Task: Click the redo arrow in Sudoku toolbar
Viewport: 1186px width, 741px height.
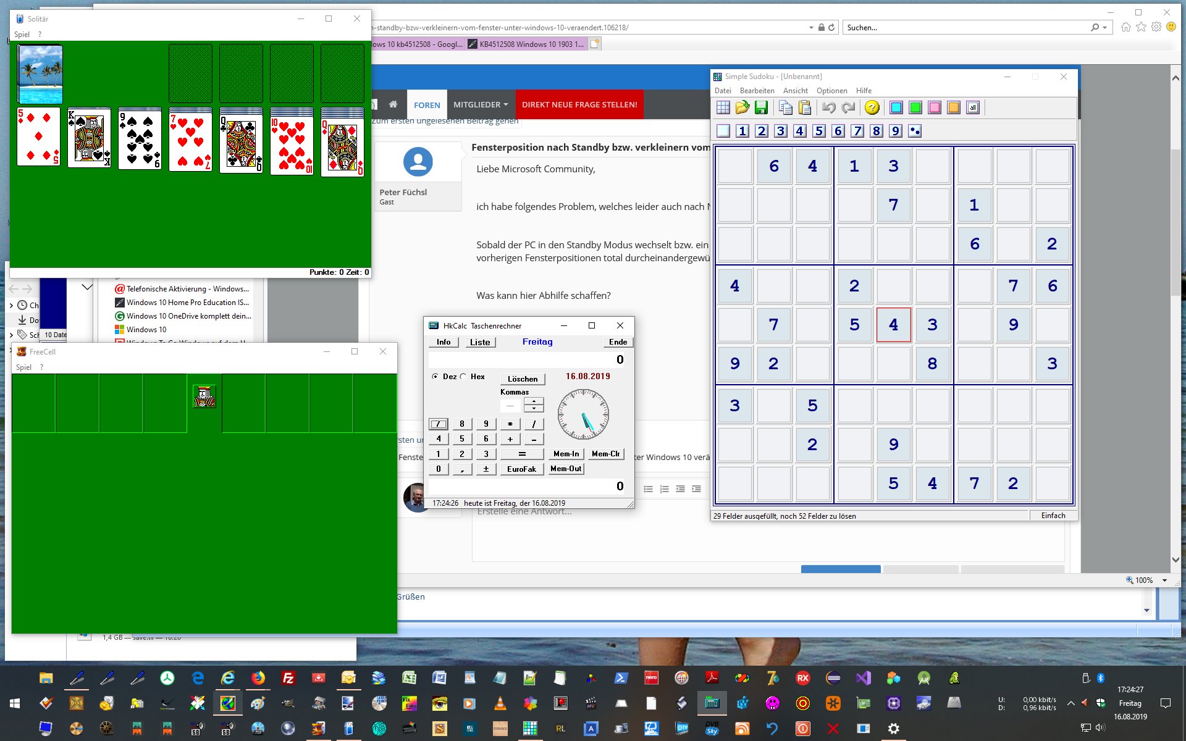Action: 848,107
